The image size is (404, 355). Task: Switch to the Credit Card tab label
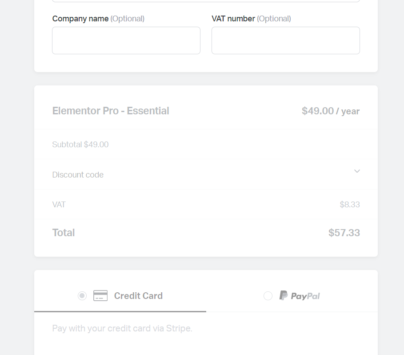click(138, 296)
